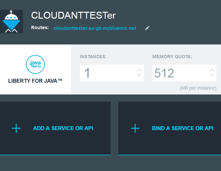
Task: Select ADD A SERVICE OR API text
Action: point(63,128)
